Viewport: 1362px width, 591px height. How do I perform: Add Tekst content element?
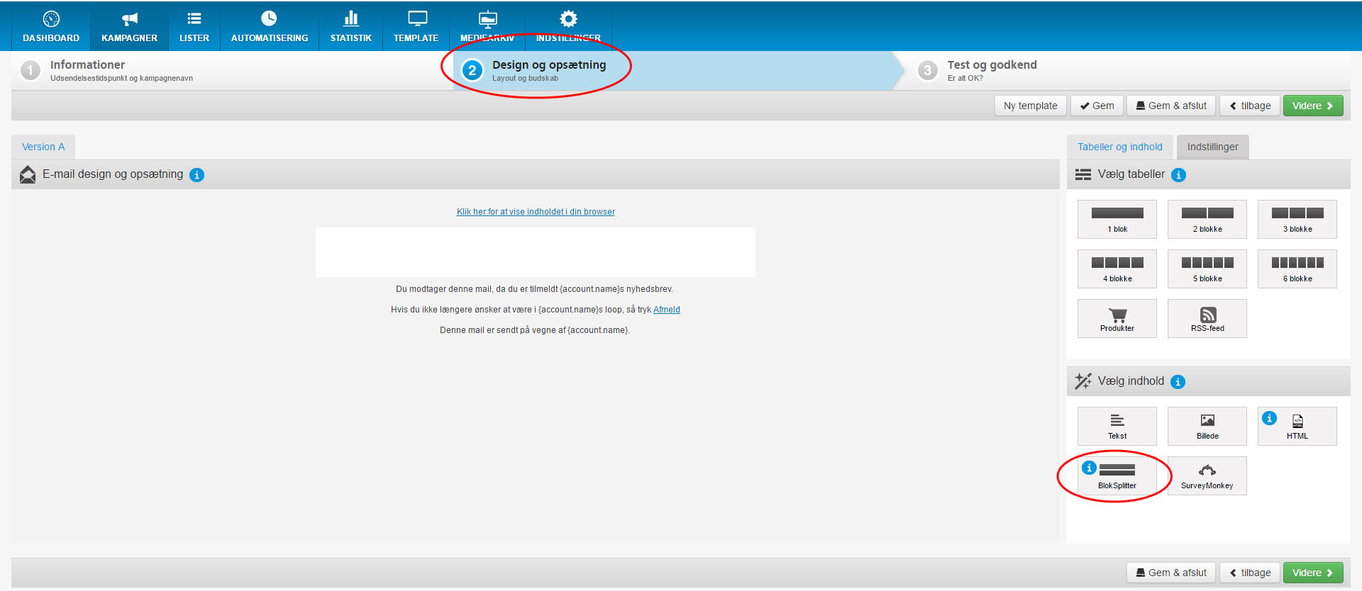pos(1117,426)
